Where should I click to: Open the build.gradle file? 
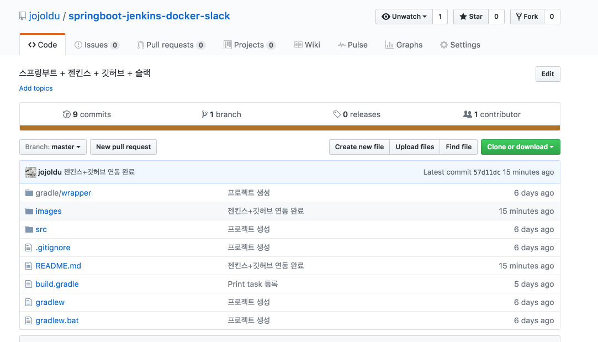[x=57, y=284]
